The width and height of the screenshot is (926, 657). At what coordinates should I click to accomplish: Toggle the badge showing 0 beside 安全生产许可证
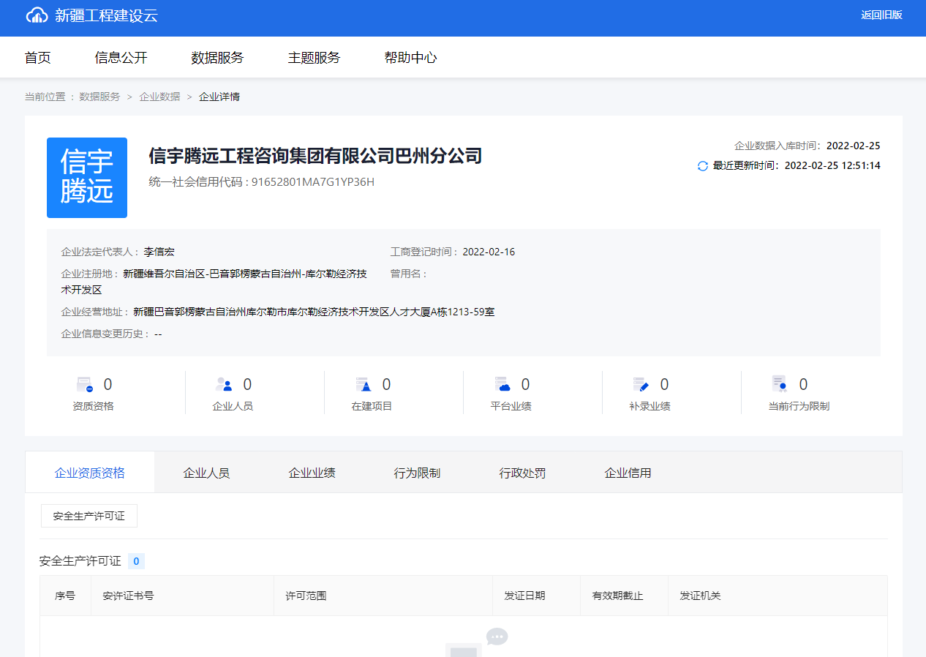coord(135,560)
